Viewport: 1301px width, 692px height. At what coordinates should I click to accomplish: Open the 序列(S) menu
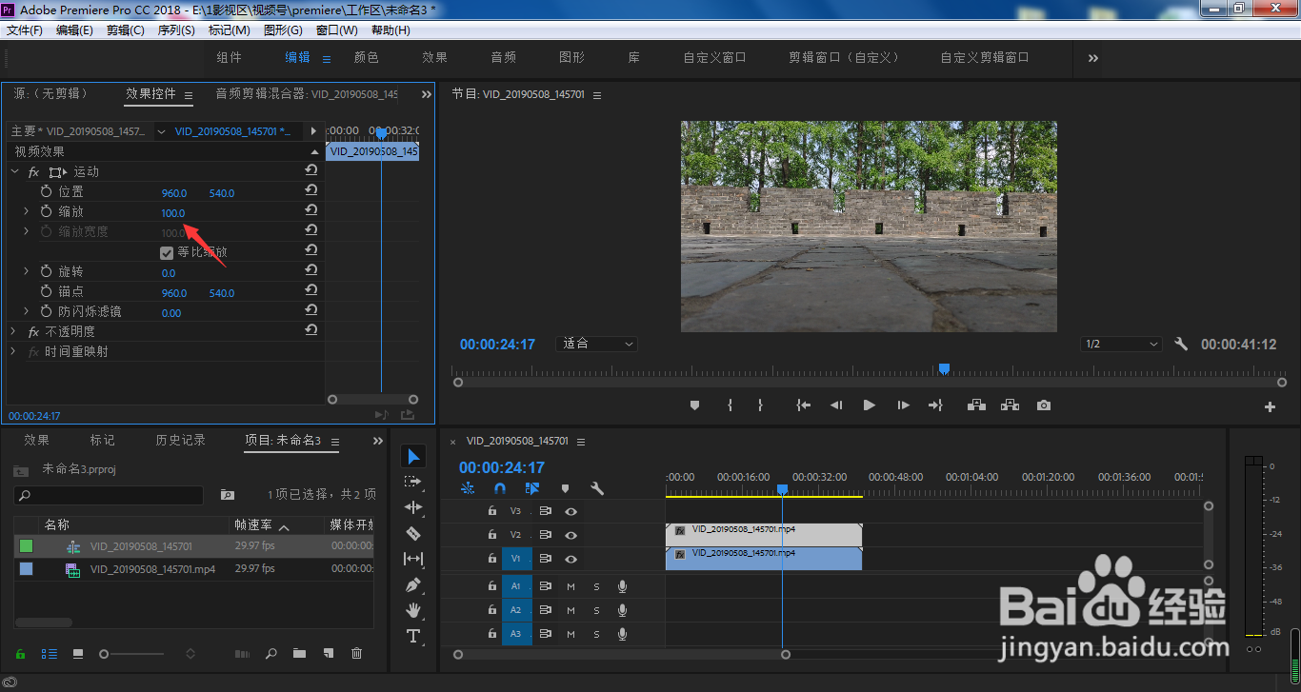(x=175, y=30)
